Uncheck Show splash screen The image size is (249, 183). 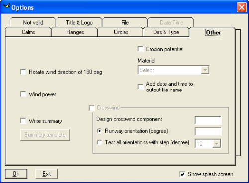click(182, 174)
